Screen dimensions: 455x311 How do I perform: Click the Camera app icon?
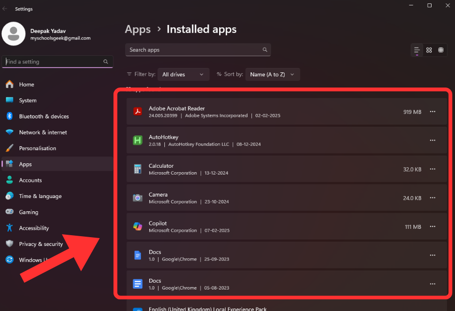(137, 198)
